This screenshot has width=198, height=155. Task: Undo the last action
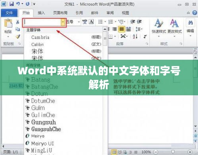pos(18,4)
